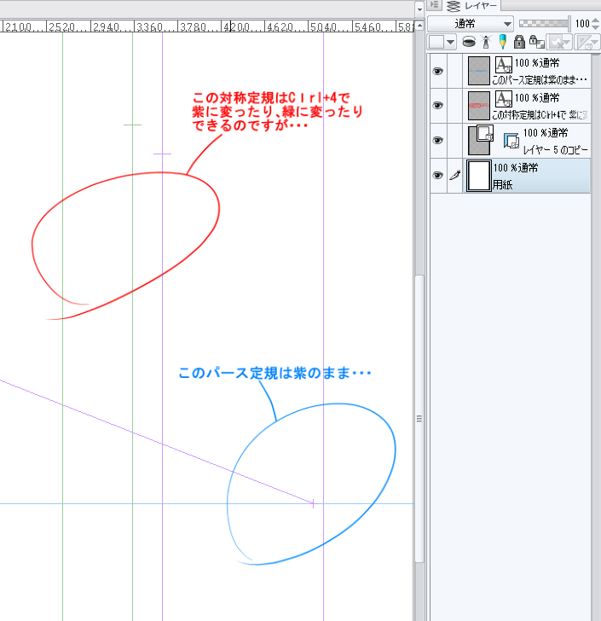Image resolution: width=601 pixels, height=621 pixels.
Task: Click canvas scroll-up arrow button
Action: [419, 26]
